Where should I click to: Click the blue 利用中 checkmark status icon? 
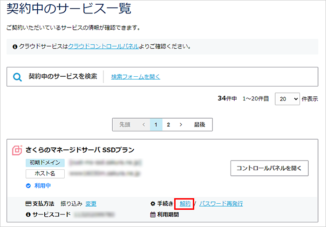28,186
